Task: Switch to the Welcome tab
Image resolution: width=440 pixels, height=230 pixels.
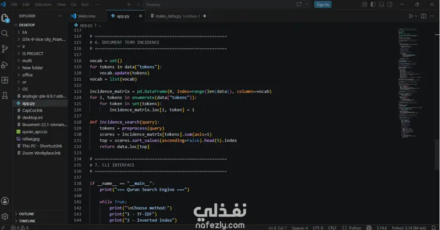Action: (x=86, y=16)
